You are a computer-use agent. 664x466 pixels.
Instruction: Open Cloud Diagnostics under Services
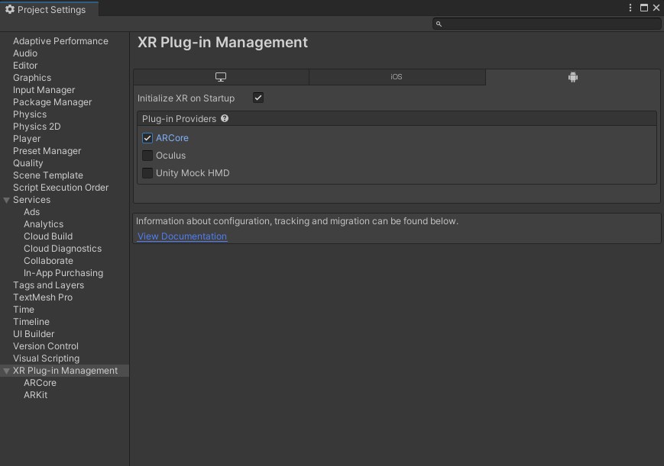click(62, 249)
